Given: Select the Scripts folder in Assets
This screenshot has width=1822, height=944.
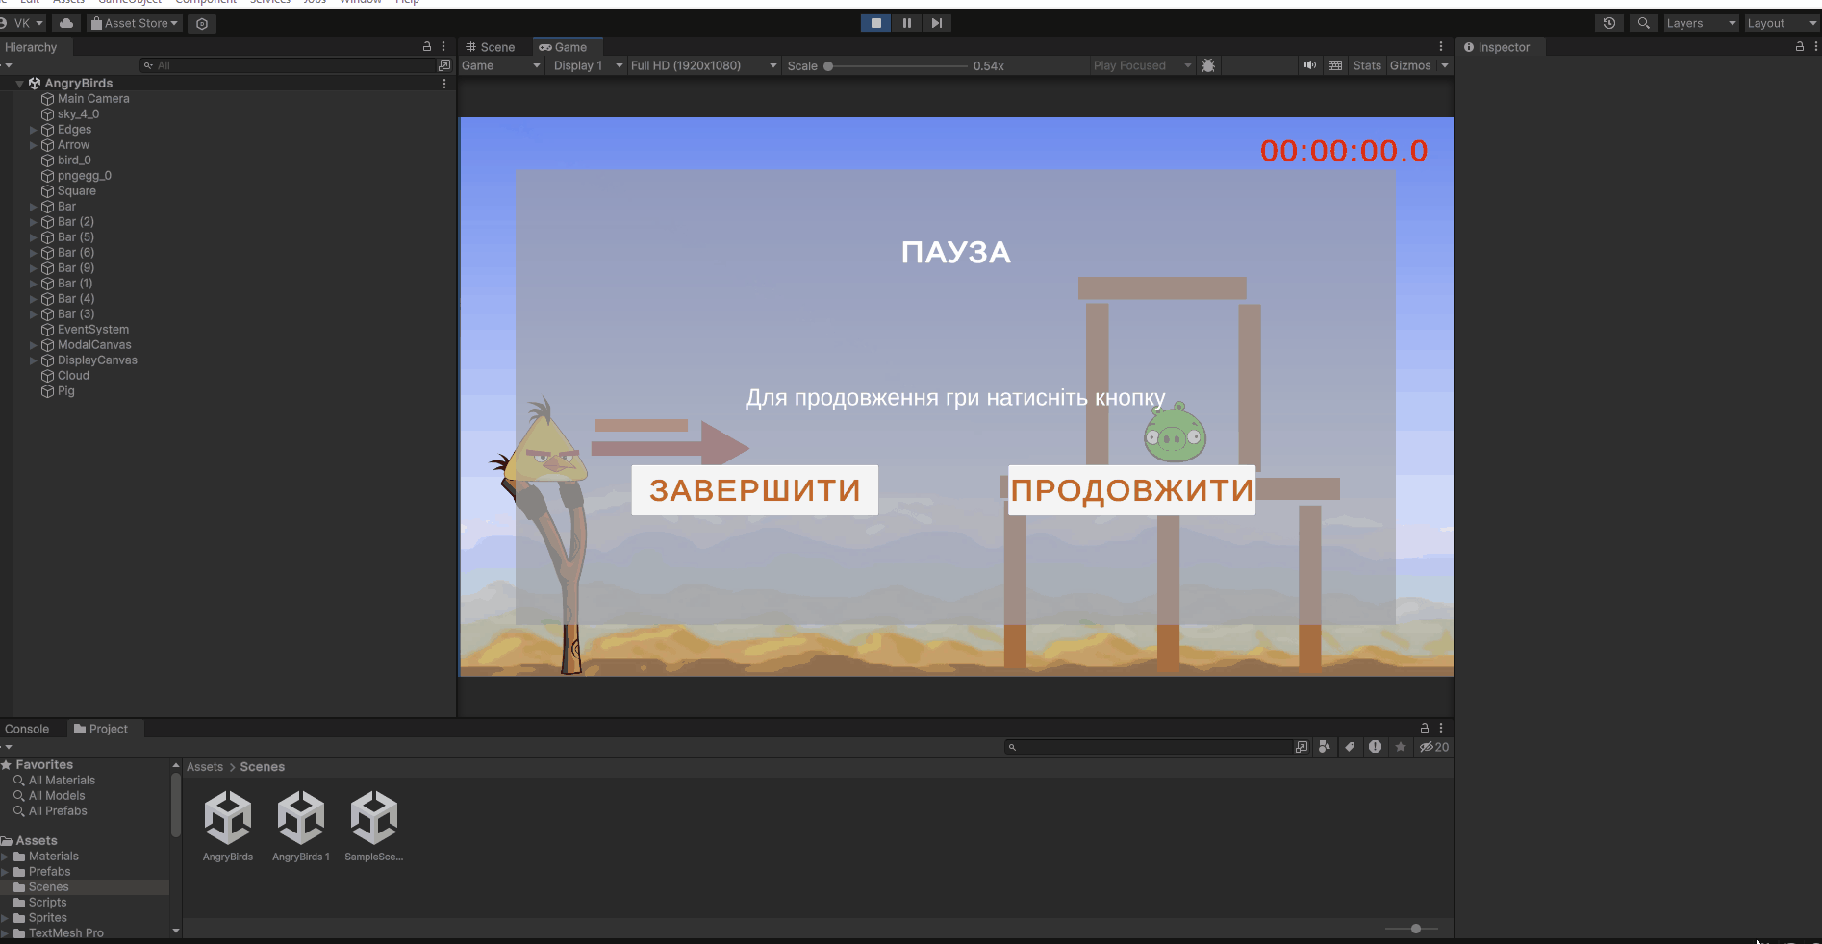Looking at the screenshot, I should tap(47, 903).
